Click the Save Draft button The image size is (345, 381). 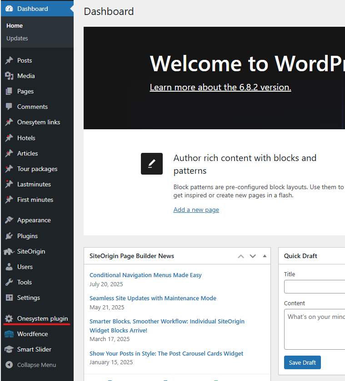pos(302,362)
